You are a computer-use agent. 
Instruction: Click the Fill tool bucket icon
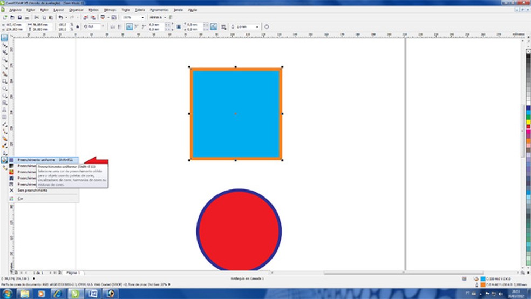[4, 160]
